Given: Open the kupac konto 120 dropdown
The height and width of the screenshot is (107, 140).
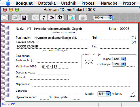Looking at the screenshot, I should point(119,59).
